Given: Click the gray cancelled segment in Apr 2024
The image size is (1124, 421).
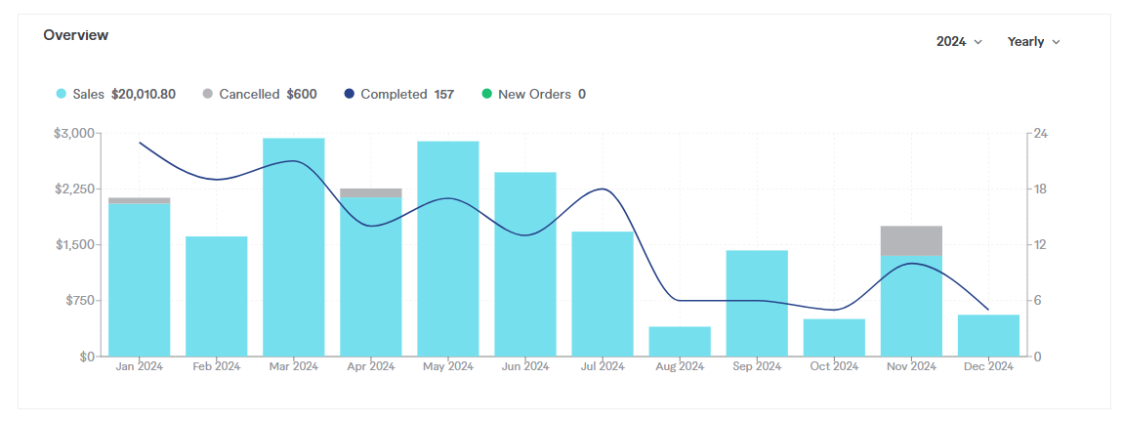Looking at the screenshot, I should (371, 192).
